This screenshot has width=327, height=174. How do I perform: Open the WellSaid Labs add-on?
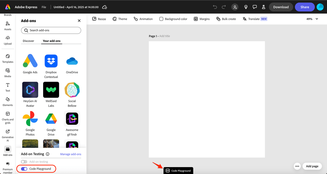pyautogui.click(x=51, y=95)
